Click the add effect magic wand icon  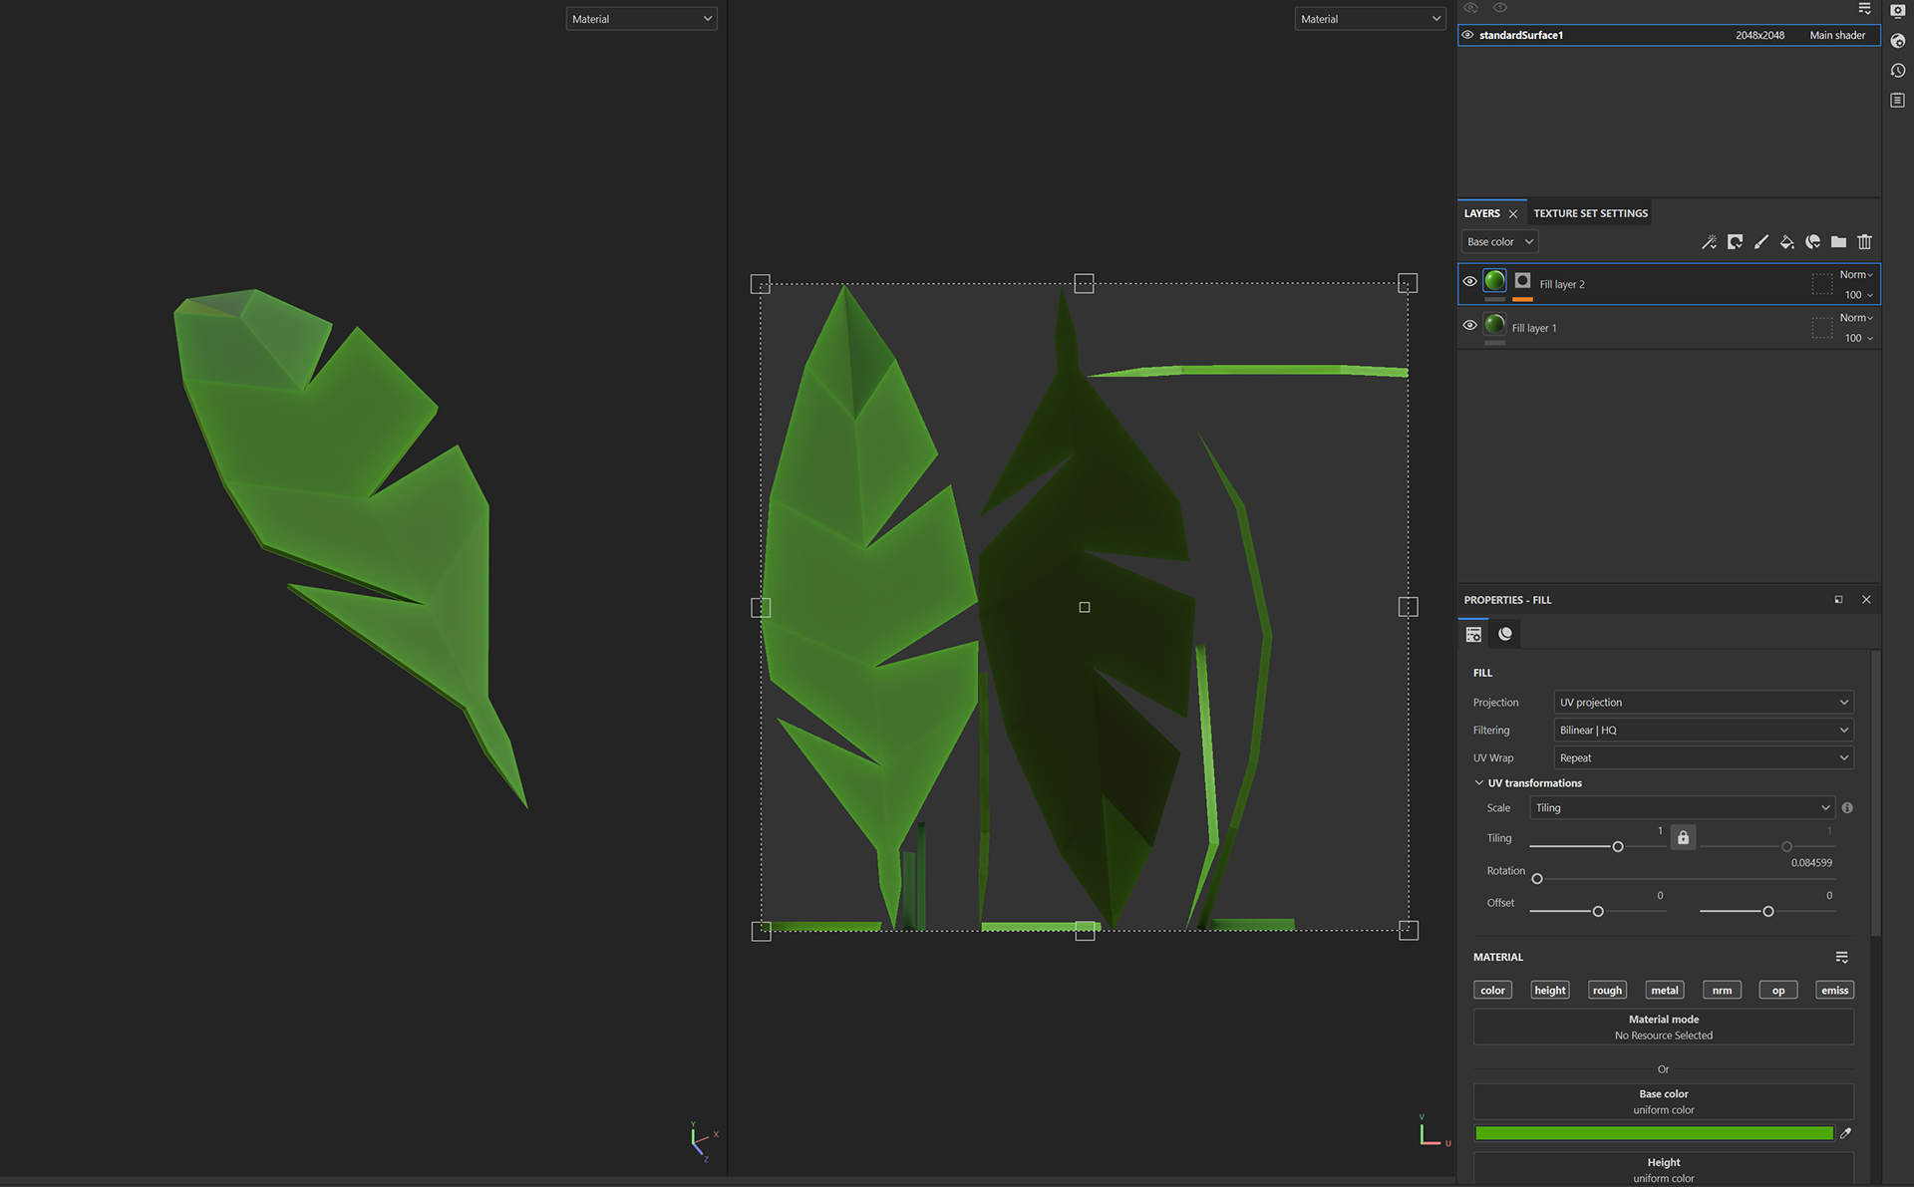1709,242
